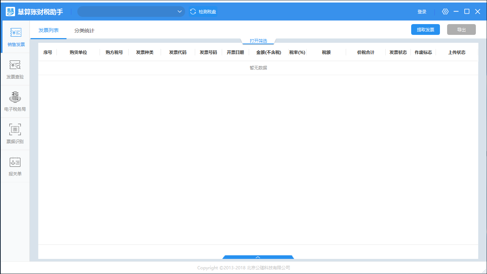Image resolution: width=487 pixels, height=274 pixels.
Task: Open the 电子税务局 e-tax bureau module
Action: 15,101
